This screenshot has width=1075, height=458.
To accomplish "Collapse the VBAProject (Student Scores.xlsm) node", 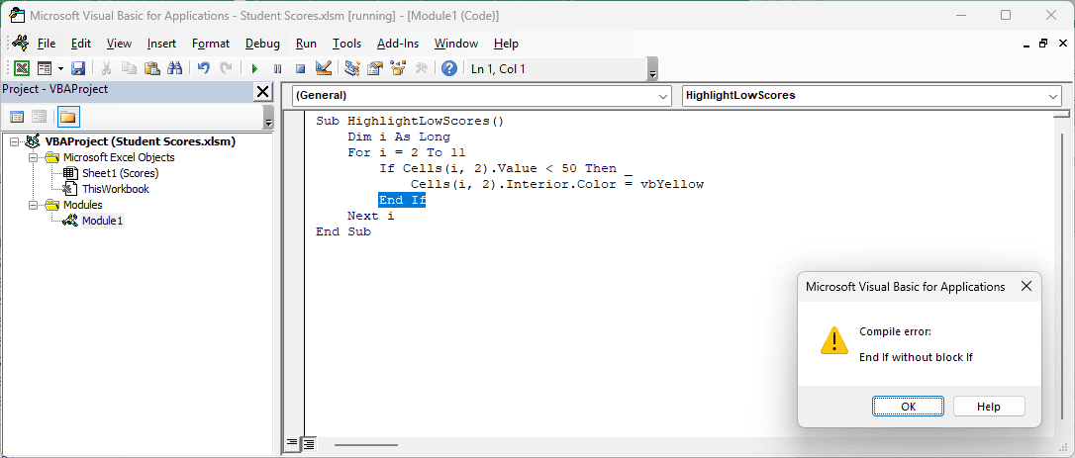I will pyautogui.click(x=15, y=141).
